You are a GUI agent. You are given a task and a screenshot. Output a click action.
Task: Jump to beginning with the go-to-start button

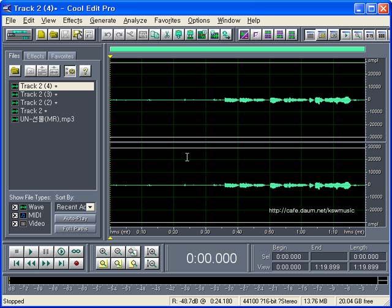click(x=17, y=263)
